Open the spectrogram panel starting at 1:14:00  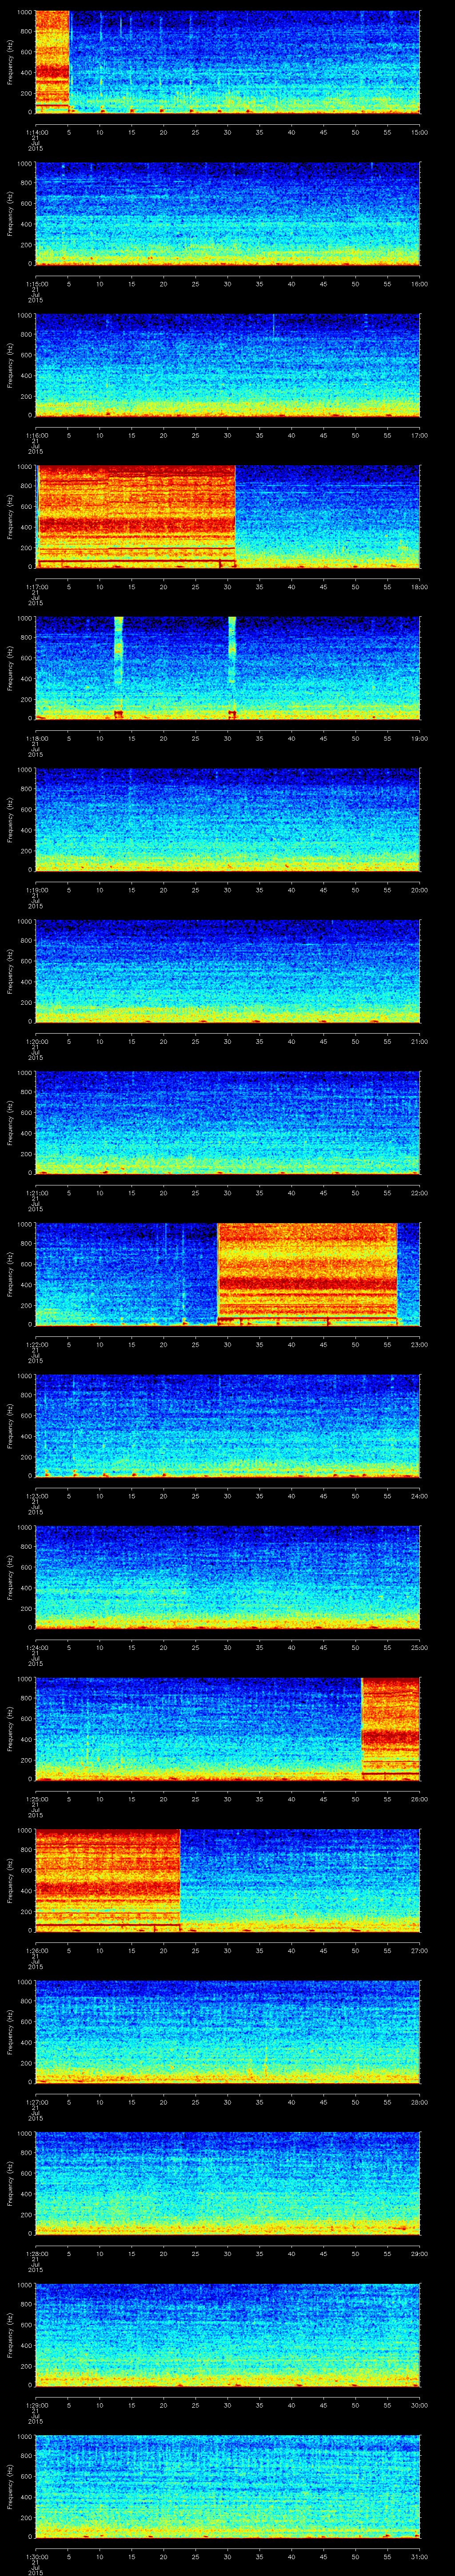click(x=227, y=62)
